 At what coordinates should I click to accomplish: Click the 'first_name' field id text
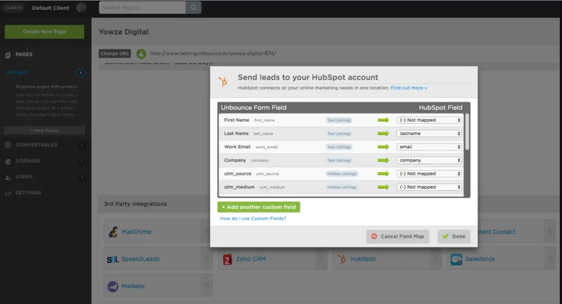[x=264, y=121]
